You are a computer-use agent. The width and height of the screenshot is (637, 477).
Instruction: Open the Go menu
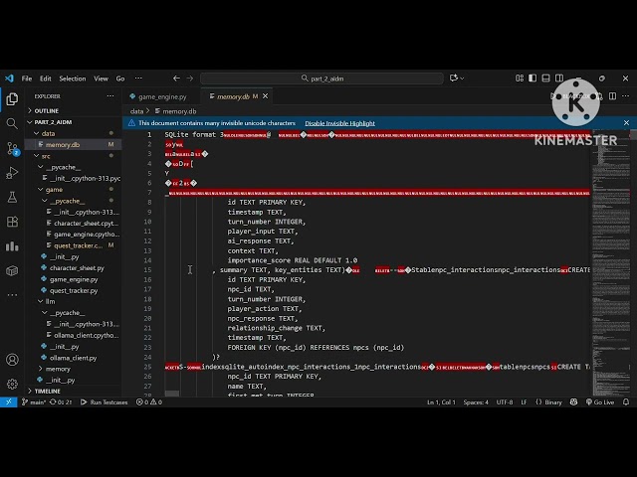pyautogui.click(x=120, y=79)
